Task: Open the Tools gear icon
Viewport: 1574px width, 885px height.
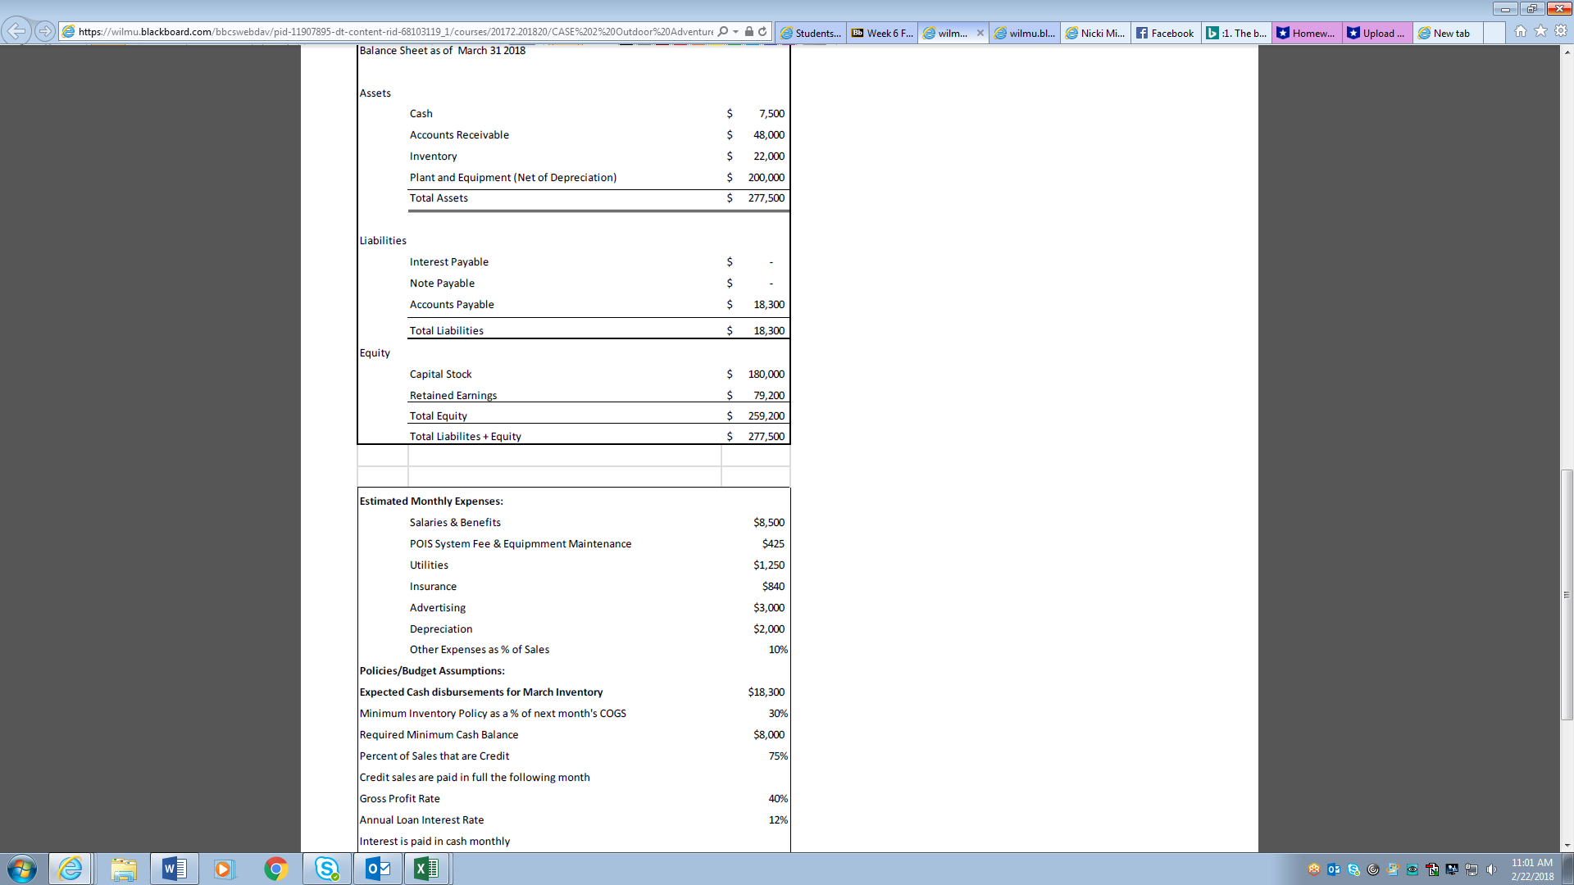Action: point(1560,31)
